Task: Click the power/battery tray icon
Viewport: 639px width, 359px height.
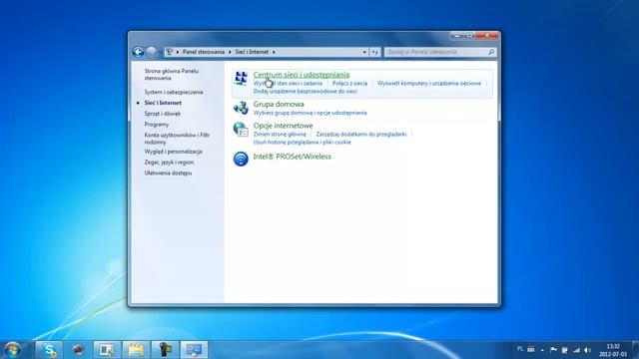Action: [565, 350]
